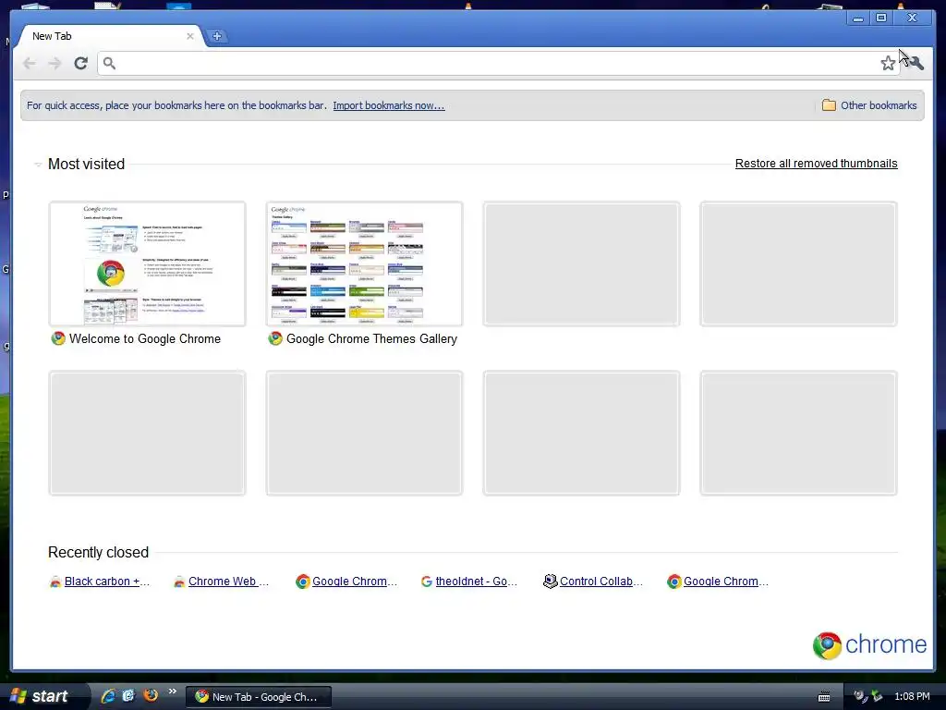Click the search magnifier icon in the omnibox
Viewport: 946px width, 710px height.
pos(109,63)
